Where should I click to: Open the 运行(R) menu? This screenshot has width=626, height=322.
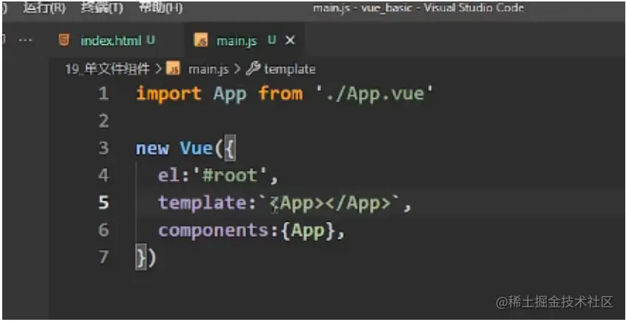pos(44,8)
